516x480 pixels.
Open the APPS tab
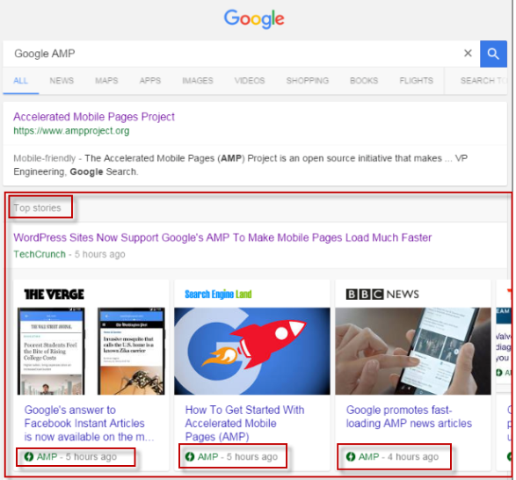click(x=150, y=81)
